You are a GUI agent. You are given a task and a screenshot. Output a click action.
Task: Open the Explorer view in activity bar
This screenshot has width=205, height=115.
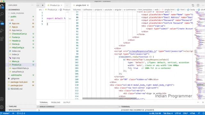tap(2, 6)
